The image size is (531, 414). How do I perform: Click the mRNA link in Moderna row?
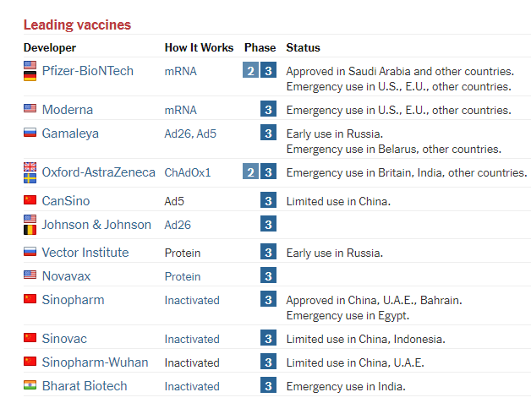180,110
